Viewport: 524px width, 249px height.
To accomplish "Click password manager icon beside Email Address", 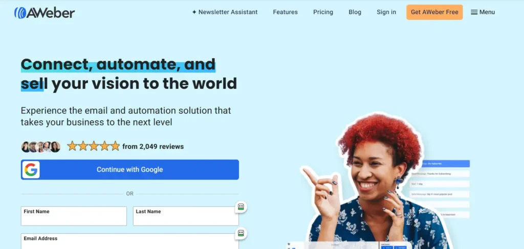I will coord(241,233).
